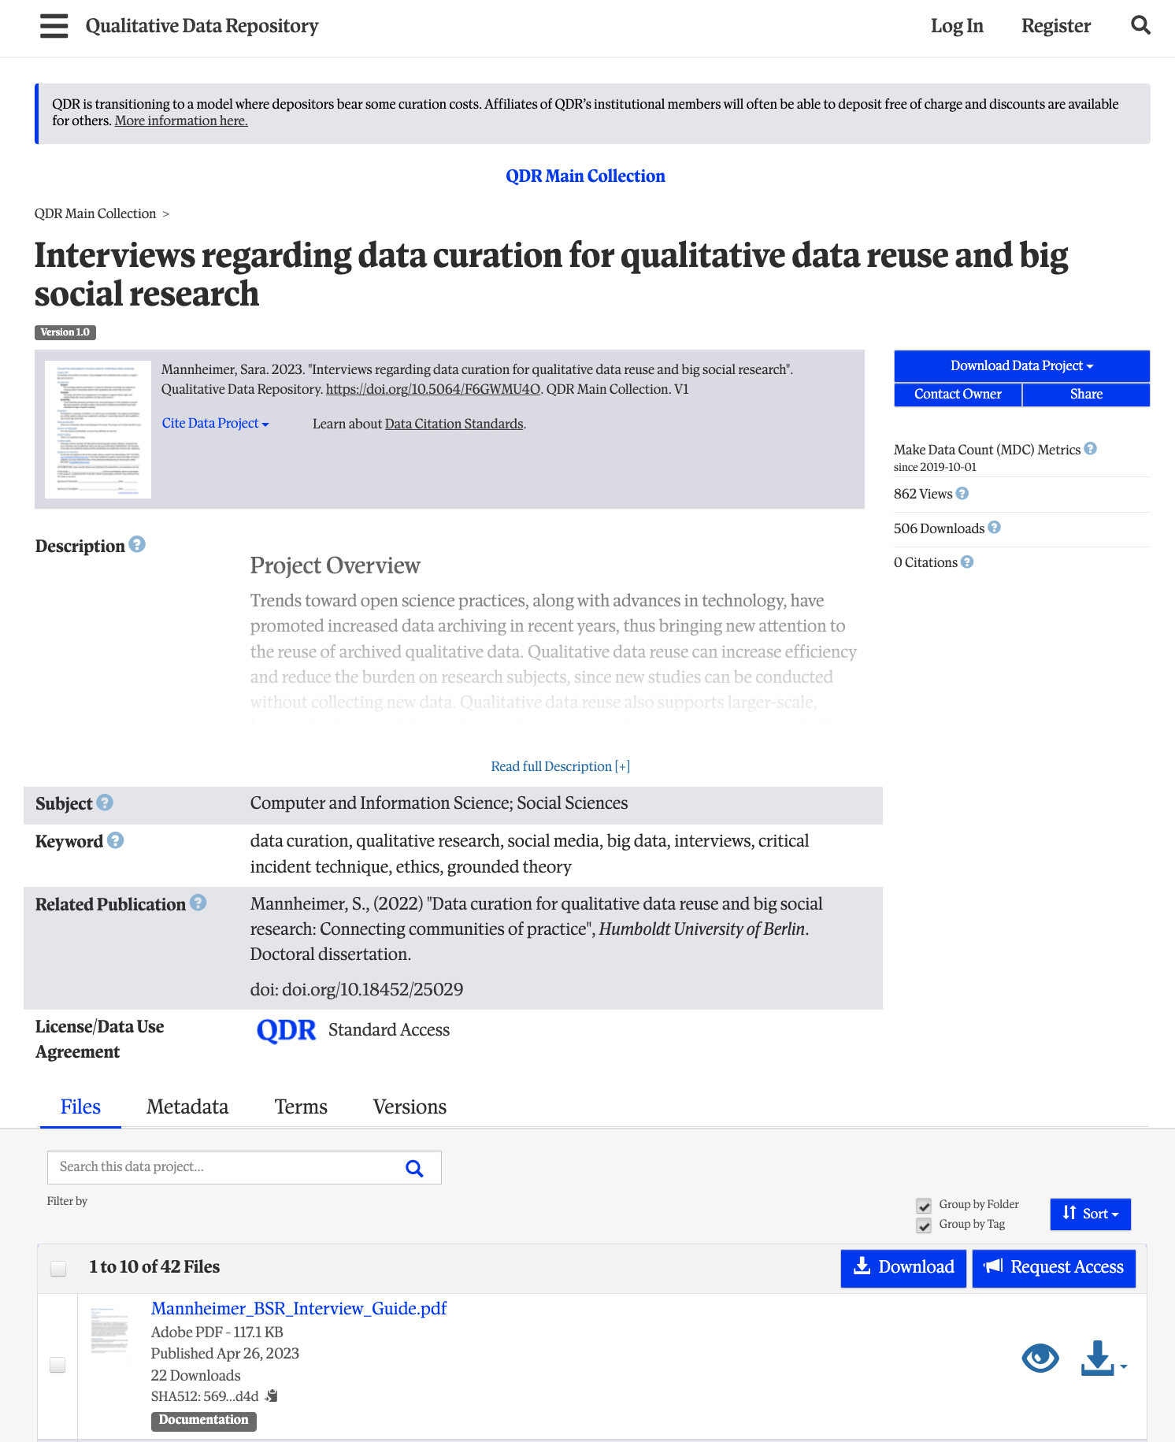Click the Request Access button

click(1054, 1268)
